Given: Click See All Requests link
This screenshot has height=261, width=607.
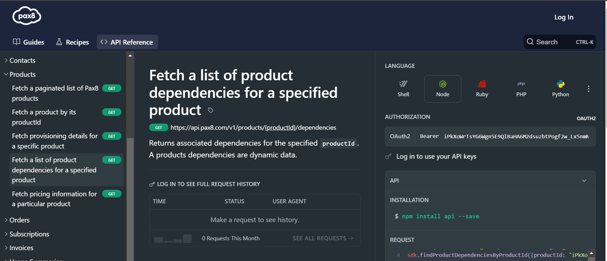Looking at the screenshot, I should [x=323, y=238].
